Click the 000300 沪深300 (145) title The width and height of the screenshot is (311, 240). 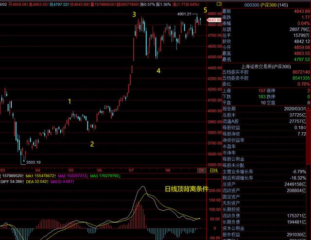[266, 5]
